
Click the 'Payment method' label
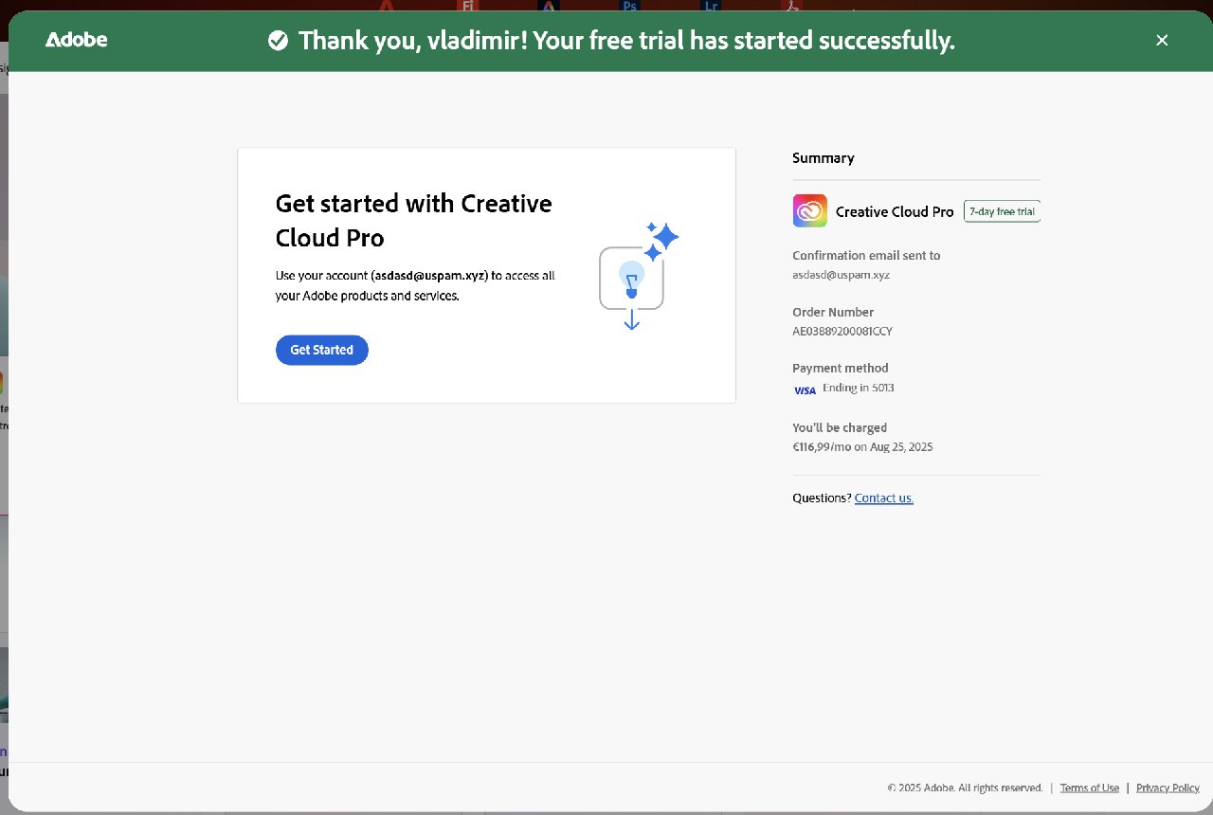[x=841, y=368]
